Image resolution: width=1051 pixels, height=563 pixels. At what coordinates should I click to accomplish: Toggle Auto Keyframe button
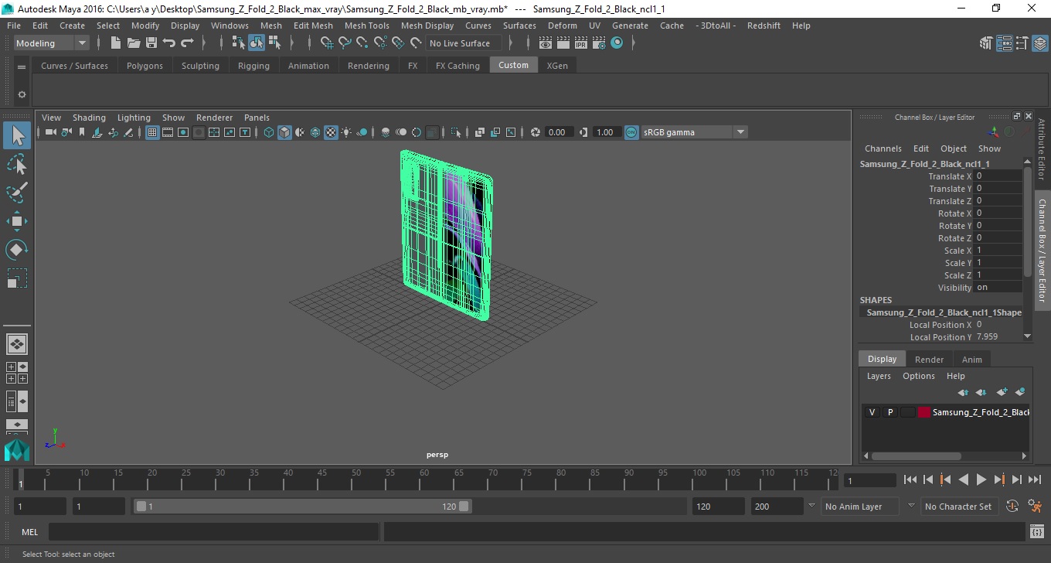[1012, 507]
